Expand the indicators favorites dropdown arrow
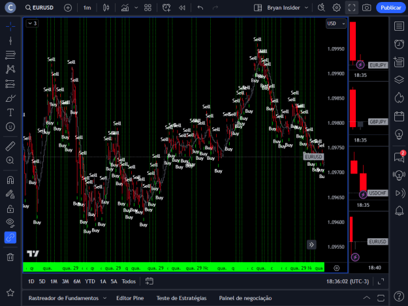The height and width of the screenshot is (306, 408). coord(136,8)
